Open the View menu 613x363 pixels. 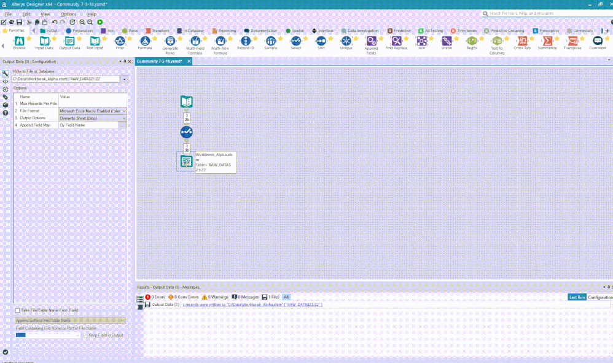(x=45, y=14)
